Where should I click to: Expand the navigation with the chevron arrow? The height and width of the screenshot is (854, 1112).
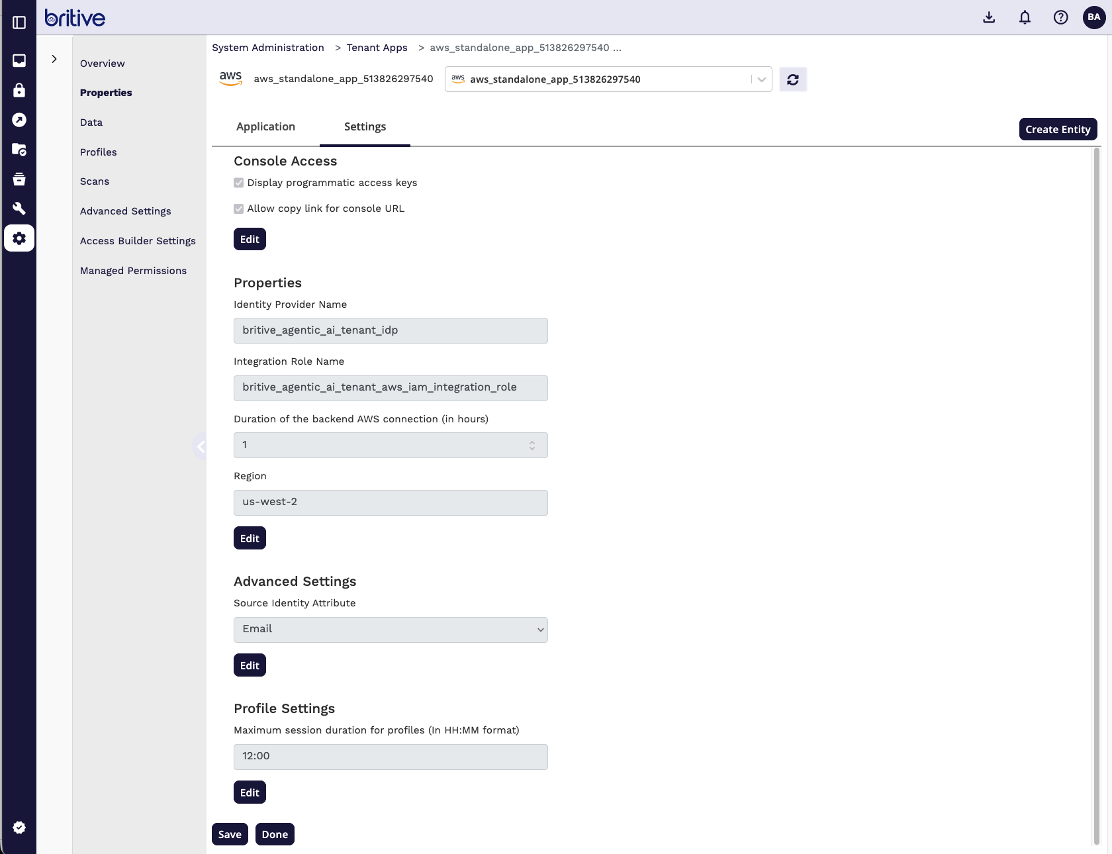54,59
